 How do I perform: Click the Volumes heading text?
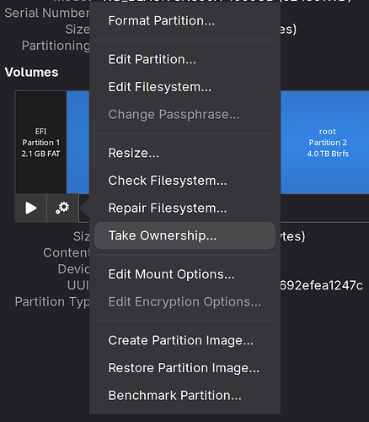(x=32, y=73)
